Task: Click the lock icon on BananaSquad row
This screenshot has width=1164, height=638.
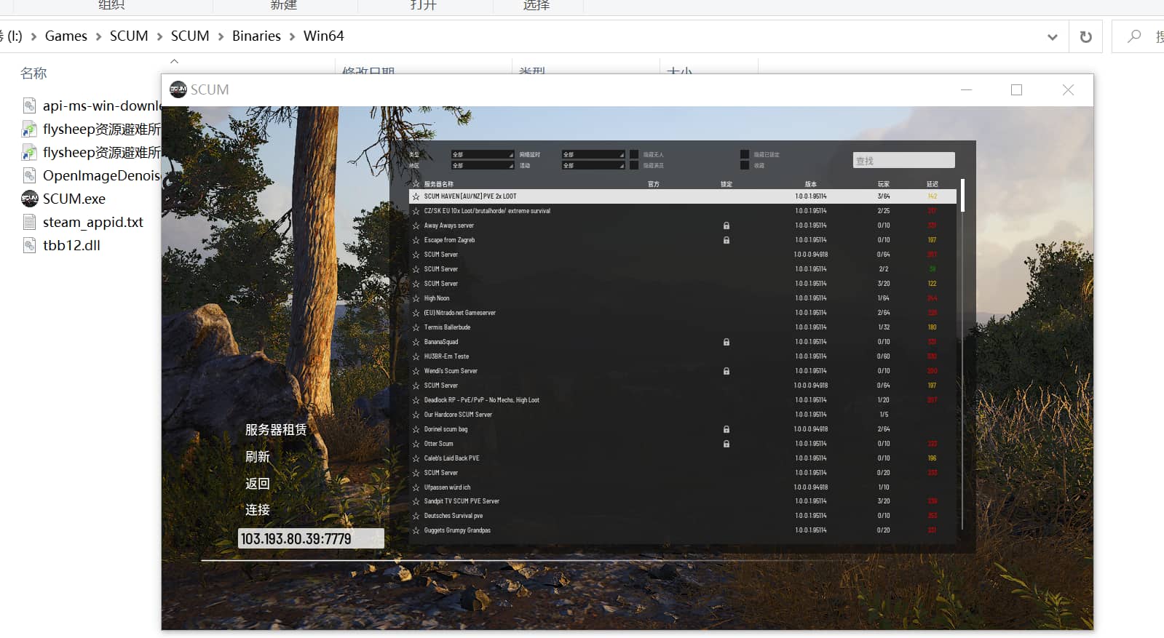Action: (726, 342)
